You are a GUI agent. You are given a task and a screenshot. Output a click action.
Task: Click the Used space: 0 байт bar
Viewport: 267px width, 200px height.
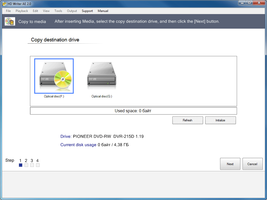pyautogui.click(x=133, y=111)
